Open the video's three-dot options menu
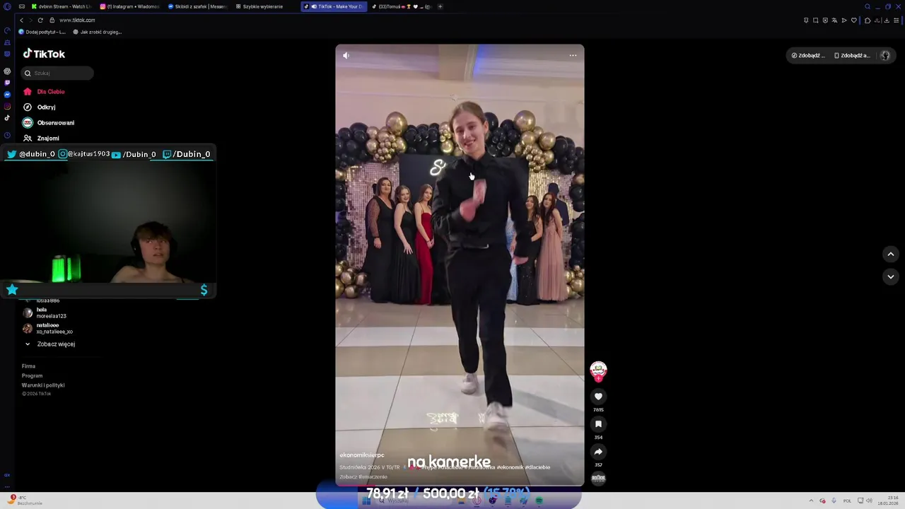 (x=573, y=55)
